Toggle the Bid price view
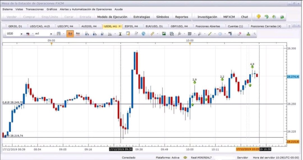 (70, 34)
